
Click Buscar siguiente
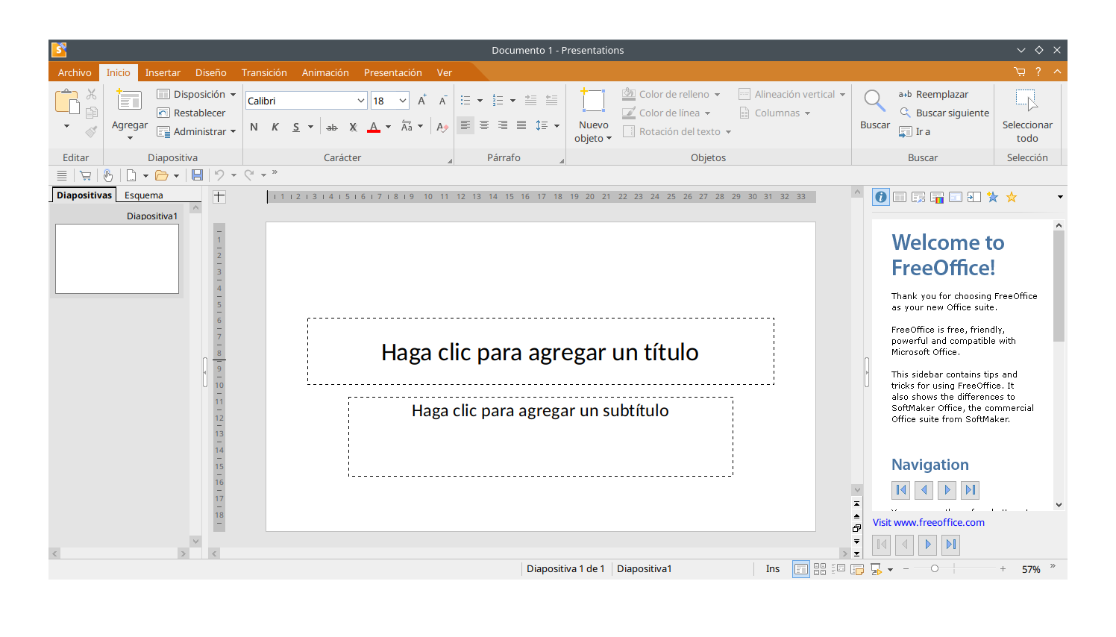[x=944, y=113]
